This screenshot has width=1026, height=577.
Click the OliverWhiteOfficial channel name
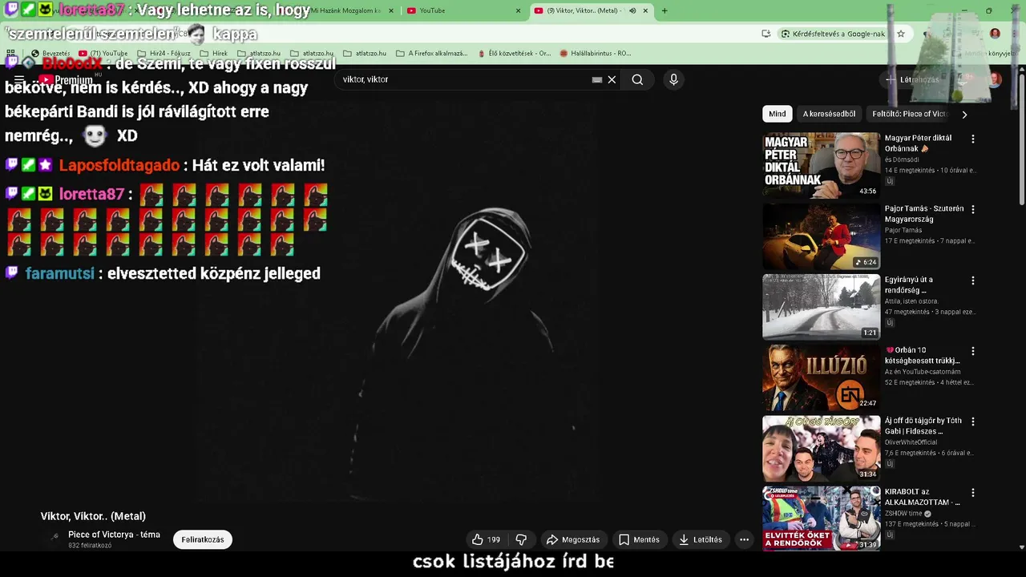click(910, 442)
